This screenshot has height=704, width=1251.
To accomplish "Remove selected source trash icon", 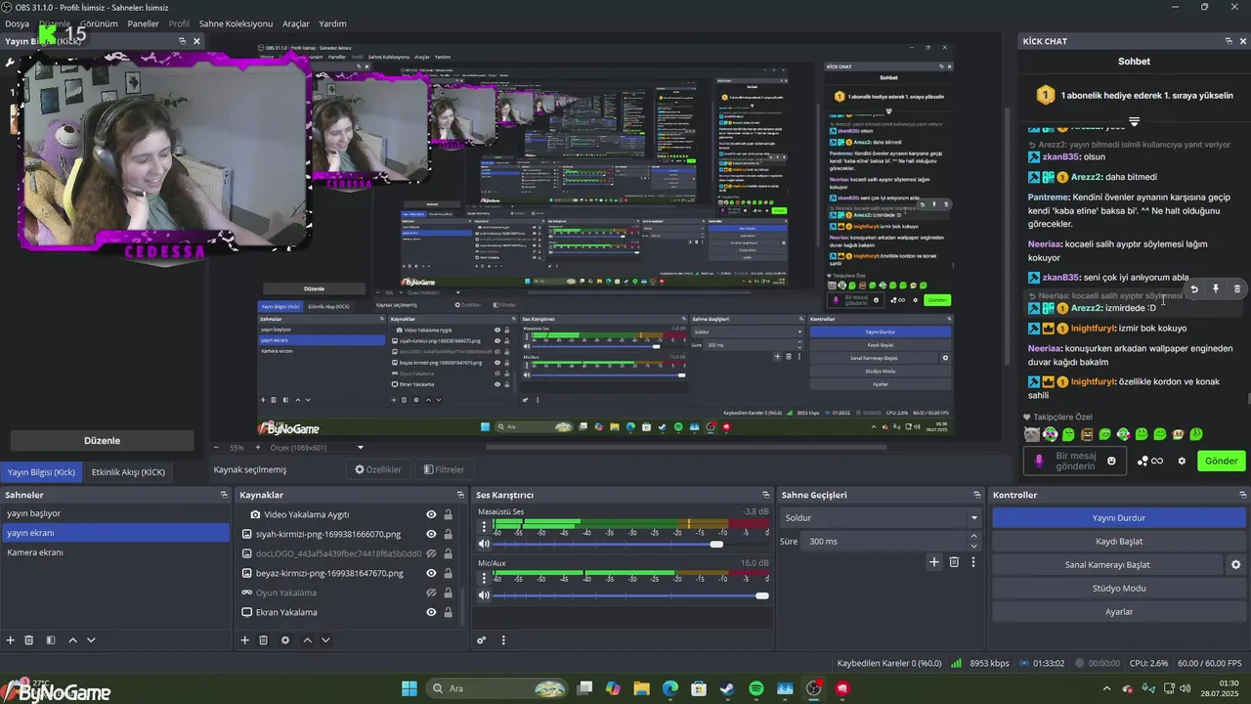I will [264, 640].
